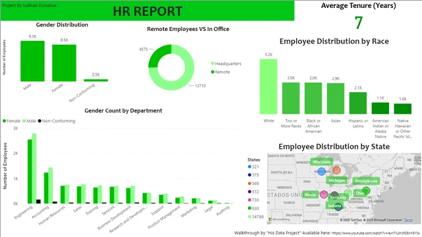The height and width of the screenshot is (237, 422).
Task: Select Headquarters in the donut legend
Action: point(226,64)
